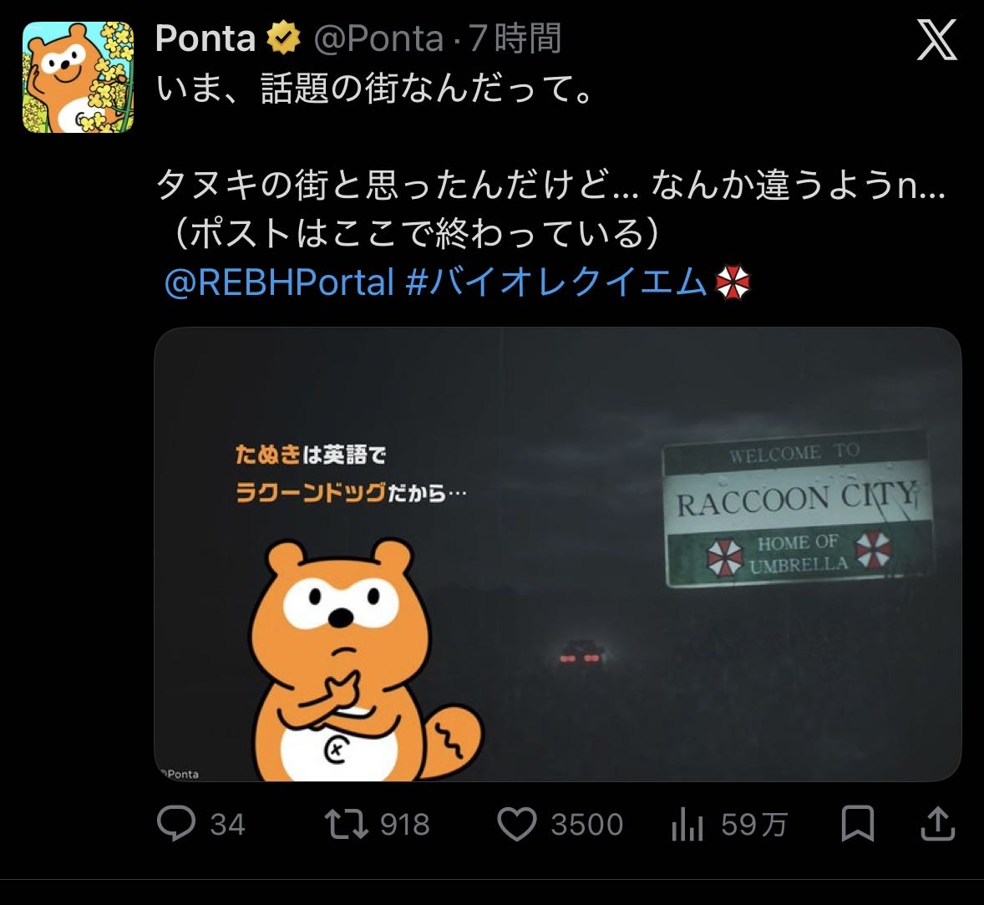Bookmark this post
The image size is (984, 905).
pyautogui.click(x=857, y=823)
